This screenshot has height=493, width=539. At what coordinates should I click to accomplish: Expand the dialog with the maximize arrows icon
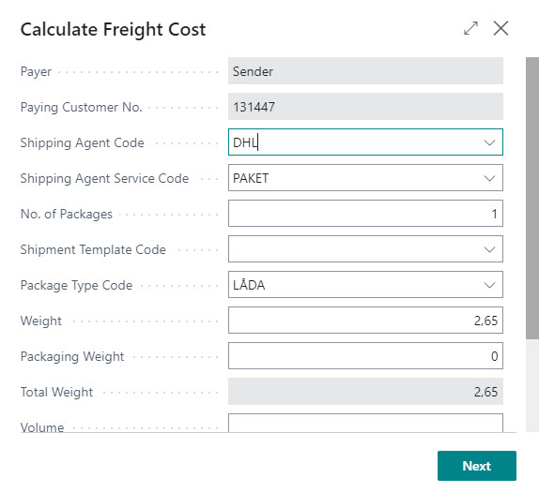click(x=470, y=28)
